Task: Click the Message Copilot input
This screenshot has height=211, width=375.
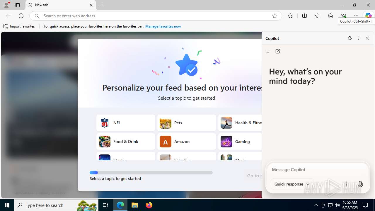Action: click(x=318, y=170)
